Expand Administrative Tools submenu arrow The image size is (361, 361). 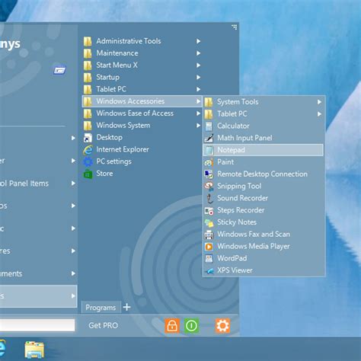pyautogui.click(x=198, y=41)
